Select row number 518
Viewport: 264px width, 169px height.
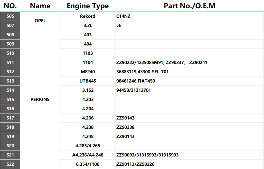(x=10, y=127)
